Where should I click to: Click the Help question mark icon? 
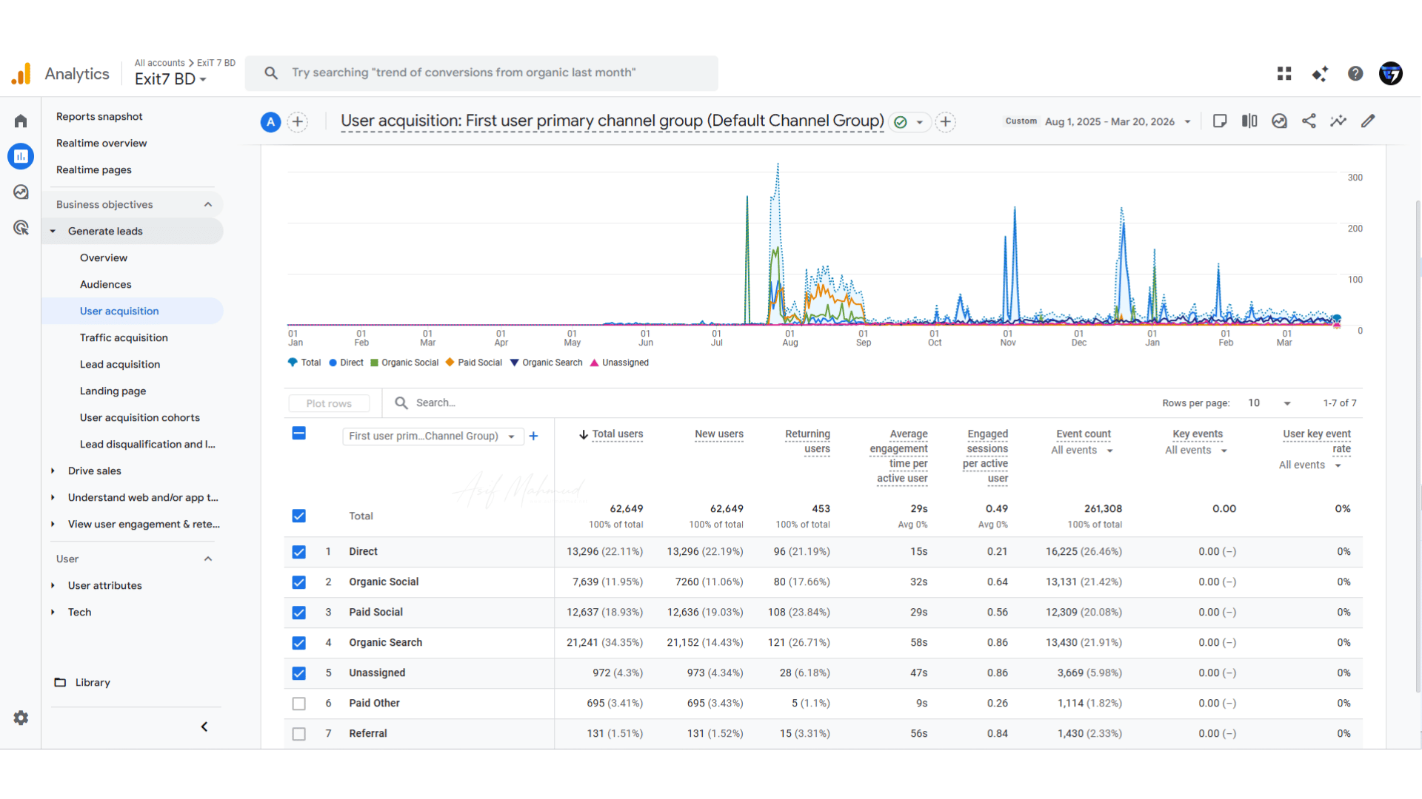point(1355,73)
